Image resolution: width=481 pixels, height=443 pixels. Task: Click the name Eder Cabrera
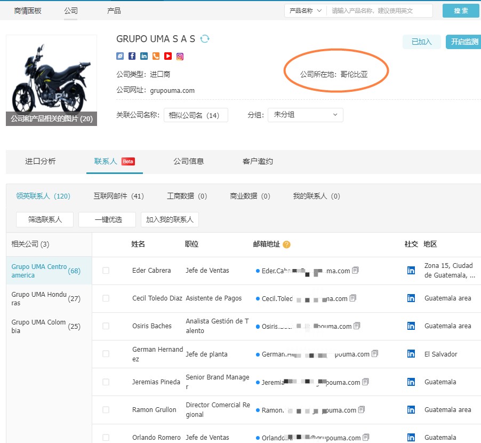tap(151, 271)
